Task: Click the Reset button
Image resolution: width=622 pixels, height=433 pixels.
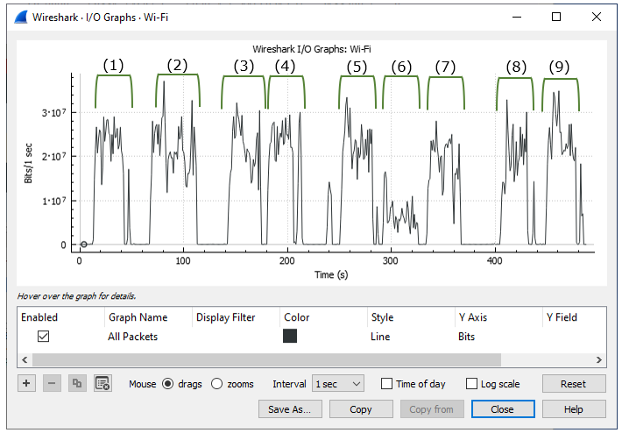Action: tap(574, 384)
